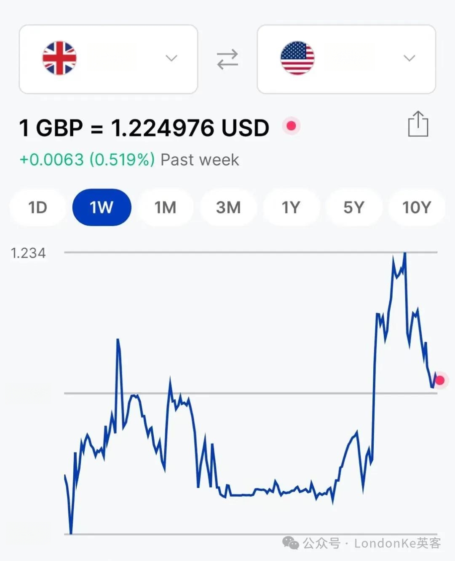Show the 10Y chart range

tap(417, 207)
